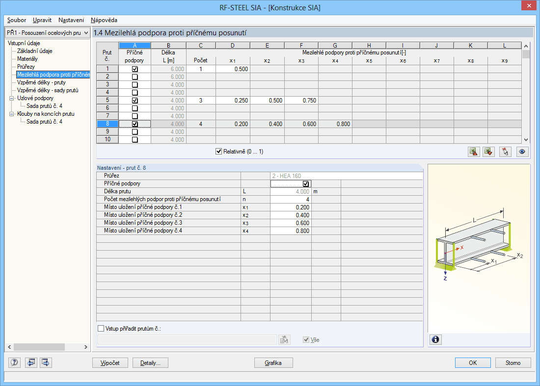
Task: Collapse the Uzlové podpory tree node
Action: pos(11,99)
